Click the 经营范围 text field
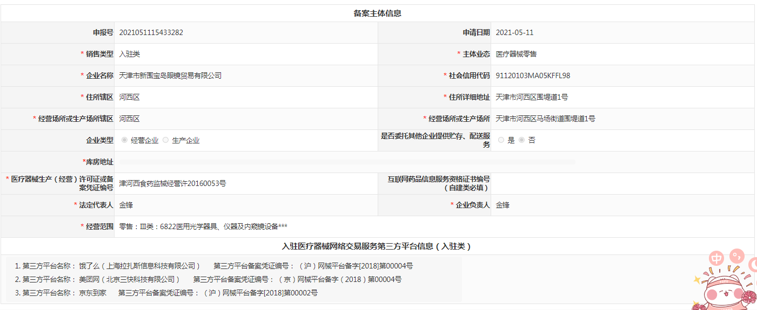Viewport: 757px width, 310px height. tap(203, 226)
